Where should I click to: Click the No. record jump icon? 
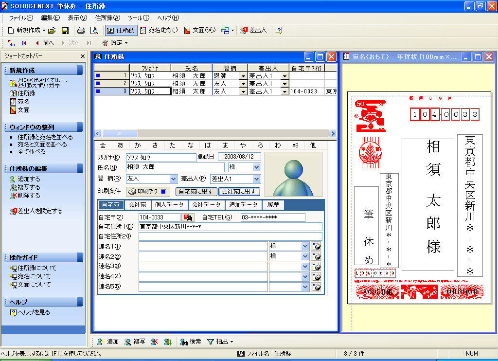(x=12, y=43)
